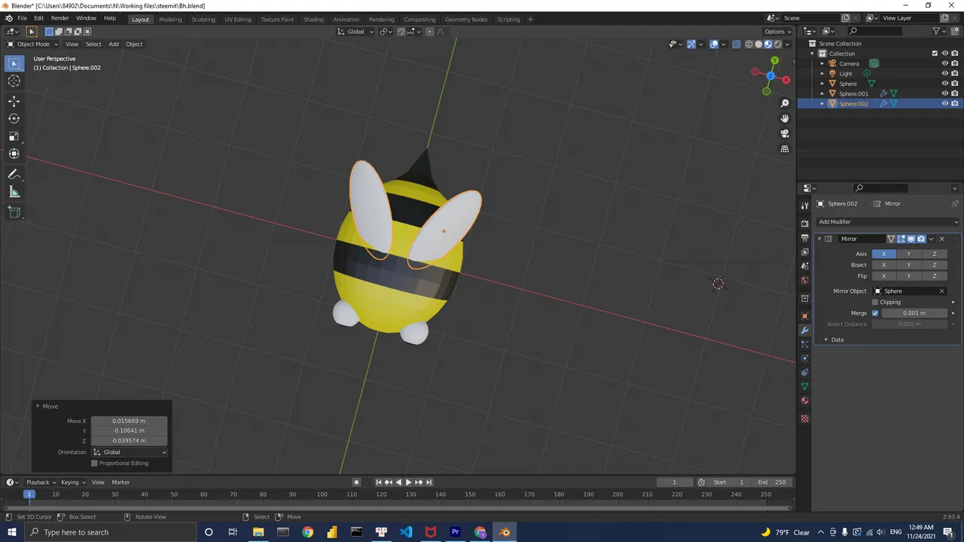Switch to Sculpting workspace tab
Image resolution: width=964 pixels, height=542 pixels.
[203, 19]
